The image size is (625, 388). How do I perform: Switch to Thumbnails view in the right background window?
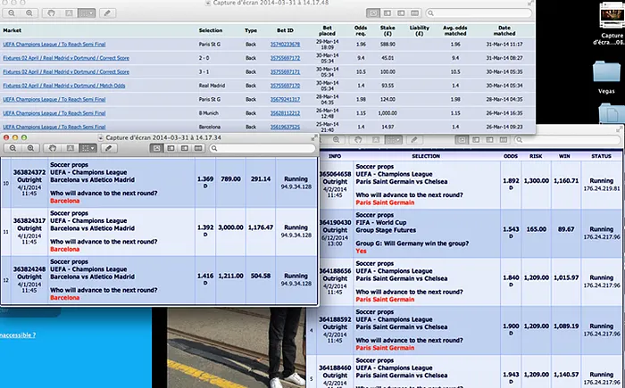[476, 140]
